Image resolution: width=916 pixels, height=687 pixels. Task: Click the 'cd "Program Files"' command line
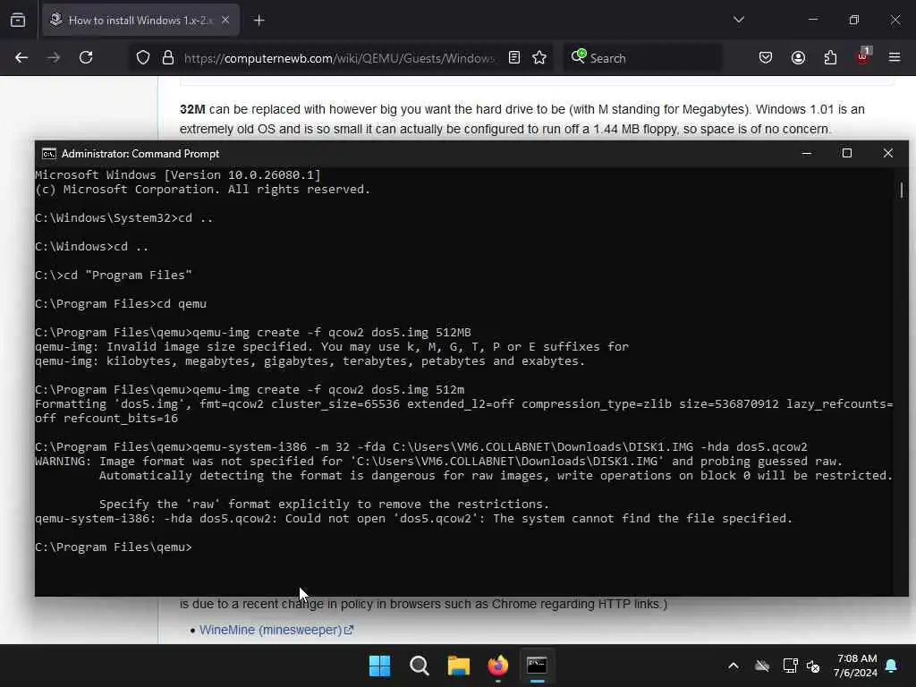coord(114,276)
